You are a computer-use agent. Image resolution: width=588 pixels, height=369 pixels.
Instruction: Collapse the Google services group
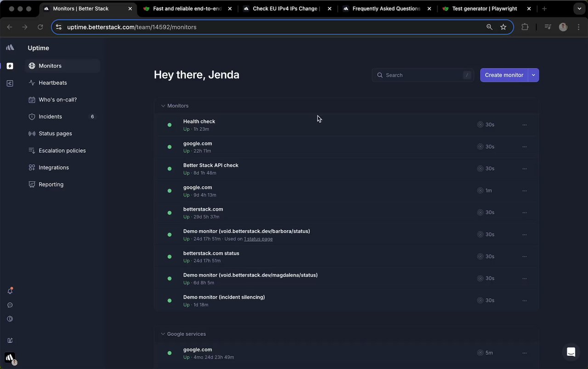163,334
